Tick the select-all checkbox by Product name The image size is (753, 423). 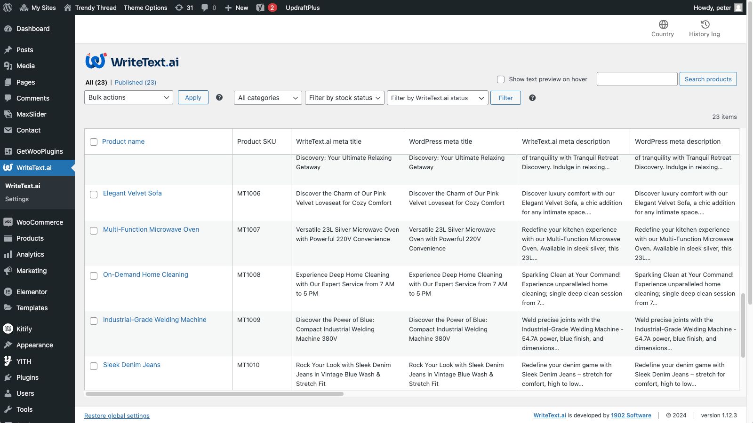click(x=94, y=142)
